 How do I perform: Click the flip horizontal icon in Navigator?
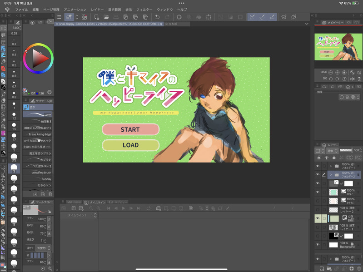point(353,79)
